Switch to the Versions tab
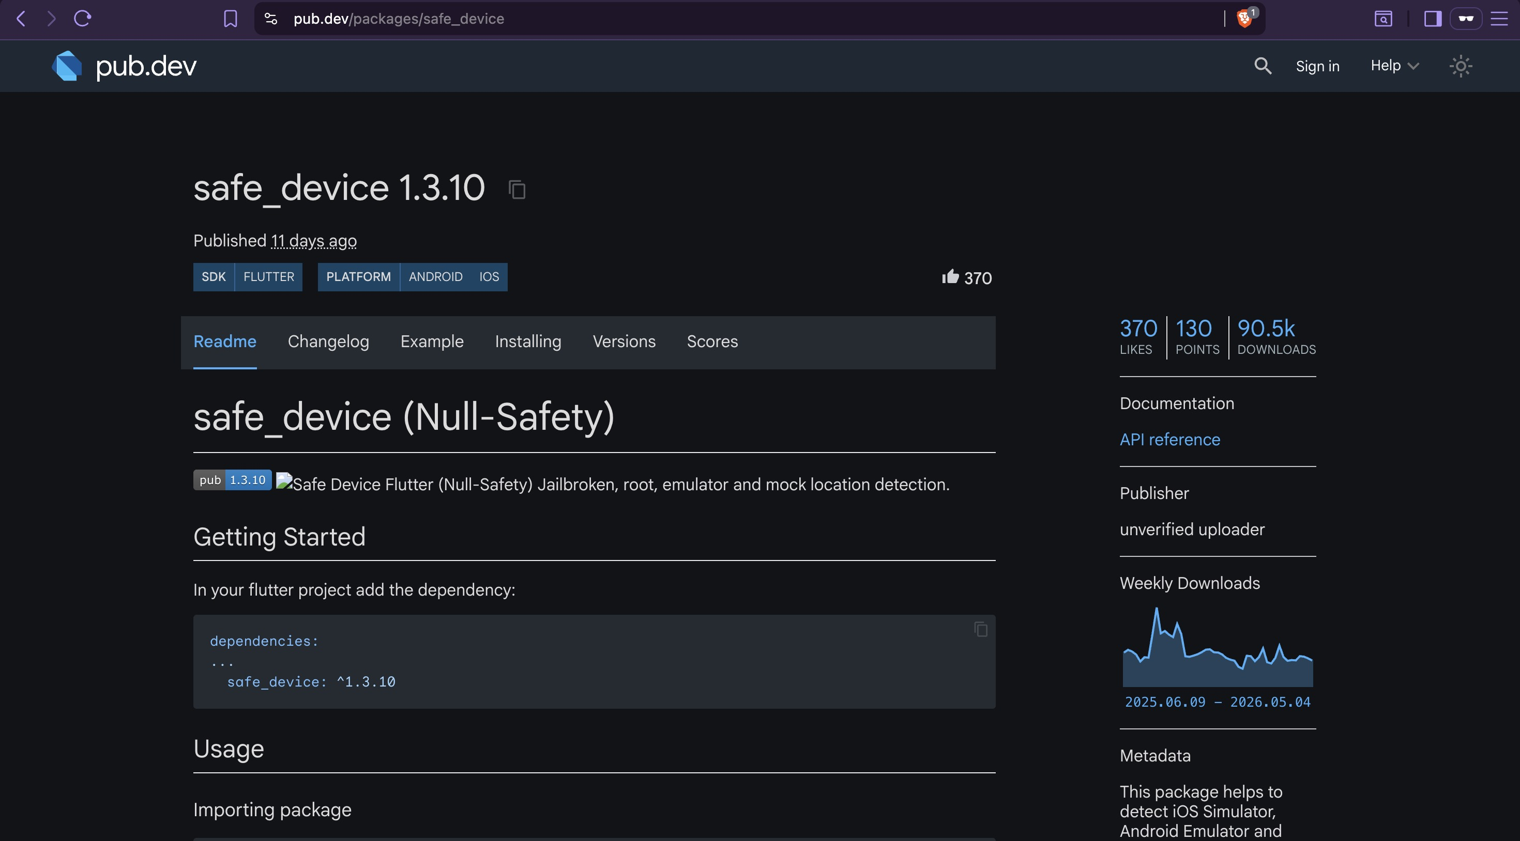Screen dimensions: 1520x841 [624, 341]
